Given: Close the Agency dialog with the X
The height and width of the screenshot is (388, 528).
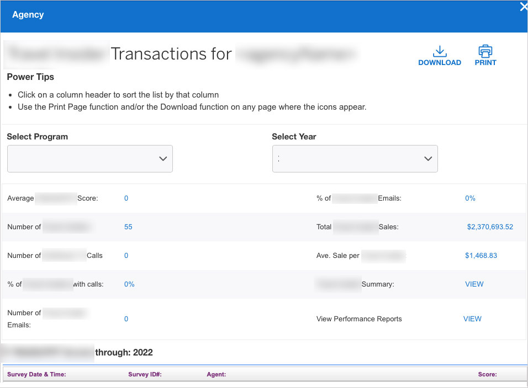Looking at the screenshot, I should pos(523,7).
